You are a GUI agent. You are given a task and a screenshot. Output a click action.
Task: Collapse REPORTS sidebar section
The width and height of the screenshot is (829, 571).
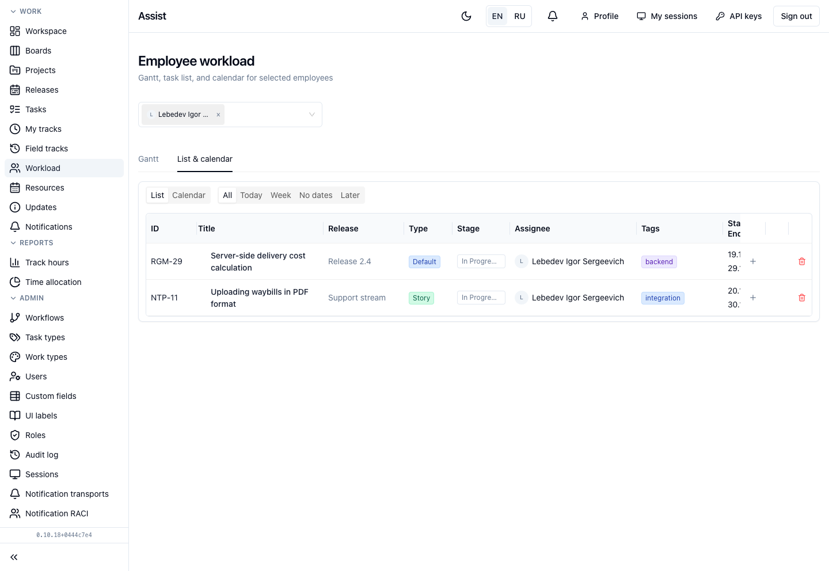[x=32, y=243]
